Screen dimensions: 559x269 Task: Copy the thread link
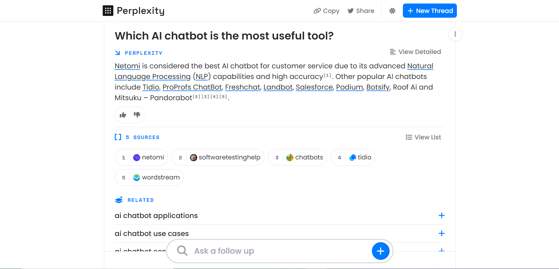326,11
